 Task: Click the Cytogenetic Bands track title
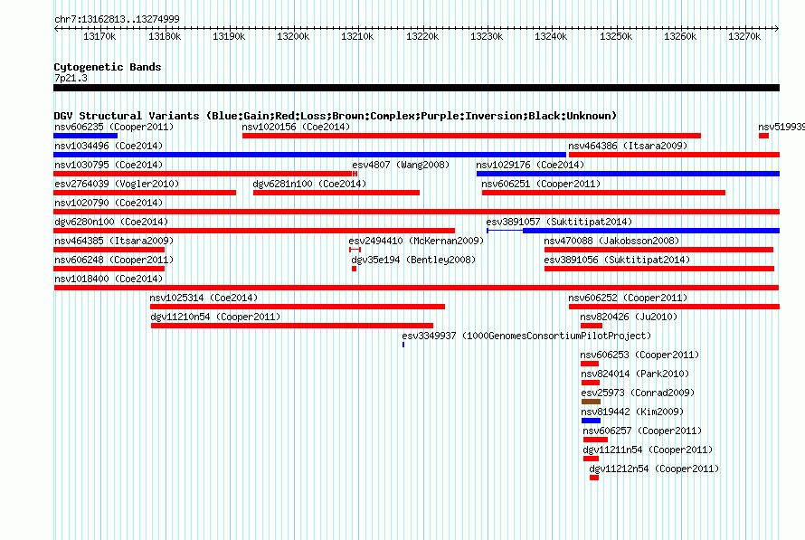coord(108,67)
